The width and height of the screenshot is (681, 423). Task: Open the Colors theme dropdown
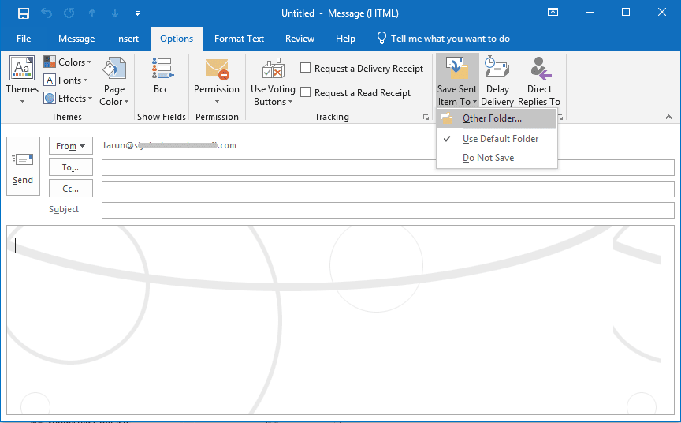(68, 62)
